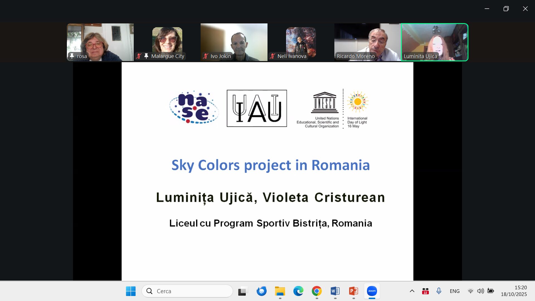Open Microsoft Edge browser icon
This screenshot has width=535, height=301.
(x=298, y=291)
